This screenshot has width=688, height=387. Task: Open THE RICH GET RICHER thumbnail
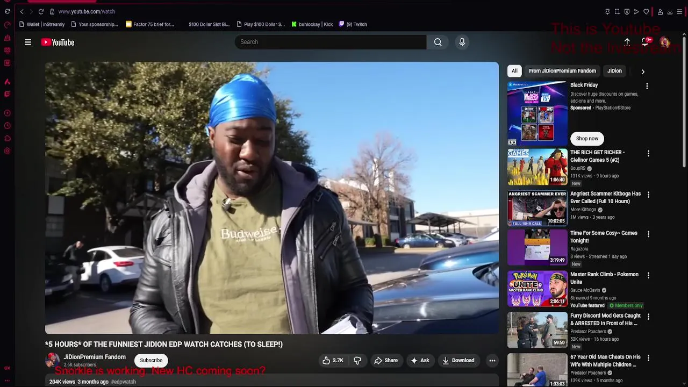[x=537, y=167]
